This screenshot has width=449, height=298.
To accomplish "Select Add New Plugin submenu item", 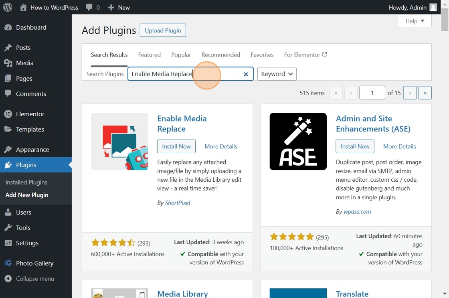I will [27, 195].
